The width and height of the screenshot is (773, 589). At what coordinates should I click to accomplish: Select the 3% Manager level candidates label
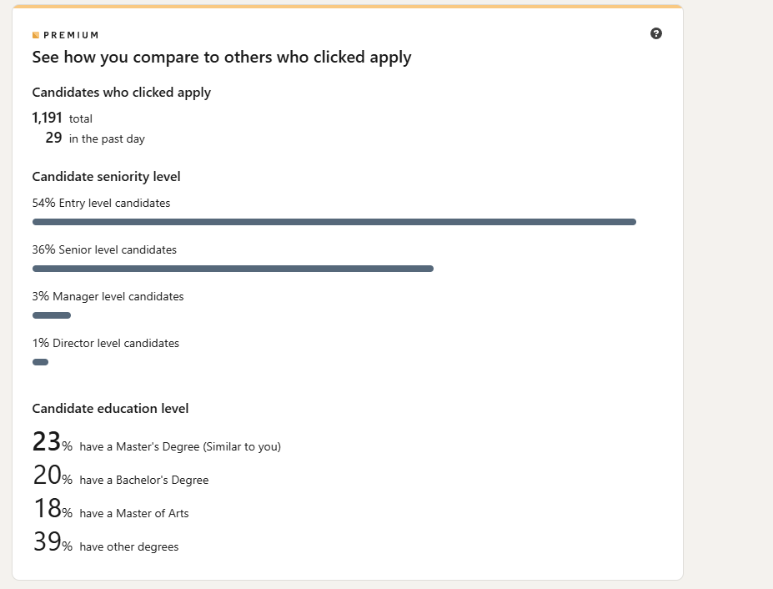pyautogui.click(x=108, y=296)
